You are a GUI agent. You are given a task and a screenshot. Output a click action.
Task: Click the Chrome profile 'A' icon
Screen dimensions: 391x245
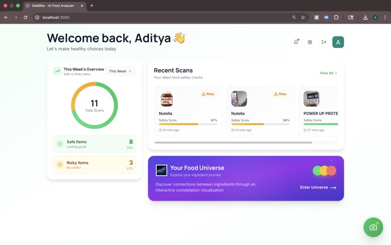point(375,17)
